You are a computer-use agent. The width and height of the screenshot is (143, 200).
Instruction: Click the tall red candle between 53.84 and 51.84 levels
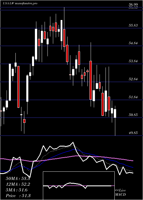tap(91, 80)
